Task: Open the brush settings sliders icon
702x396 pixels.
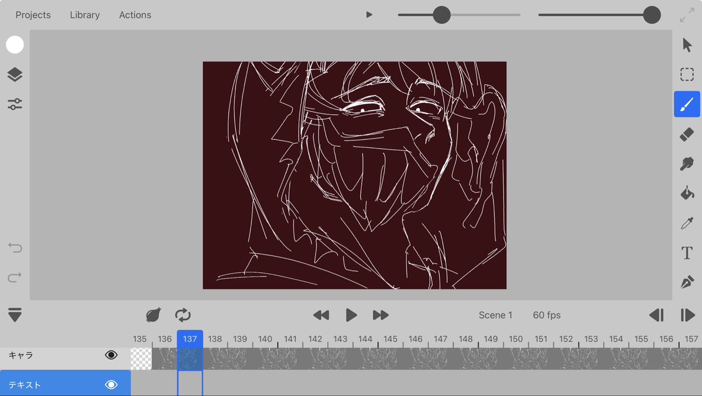Action: click(15, 104)
